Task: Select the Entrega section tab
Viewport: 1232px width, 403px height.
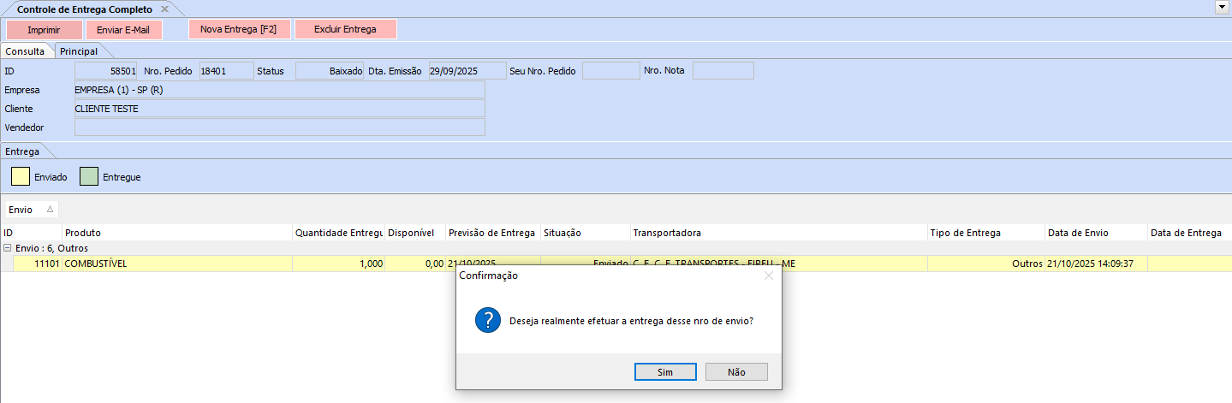Action: 22,151
